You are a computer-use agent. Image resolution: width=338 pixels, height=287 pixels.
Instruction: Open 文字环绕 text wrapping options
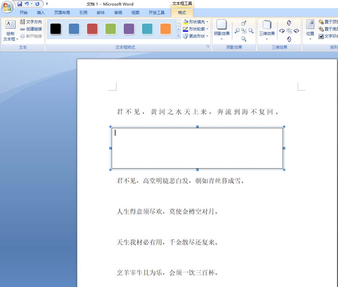click(x=328, y=36)
